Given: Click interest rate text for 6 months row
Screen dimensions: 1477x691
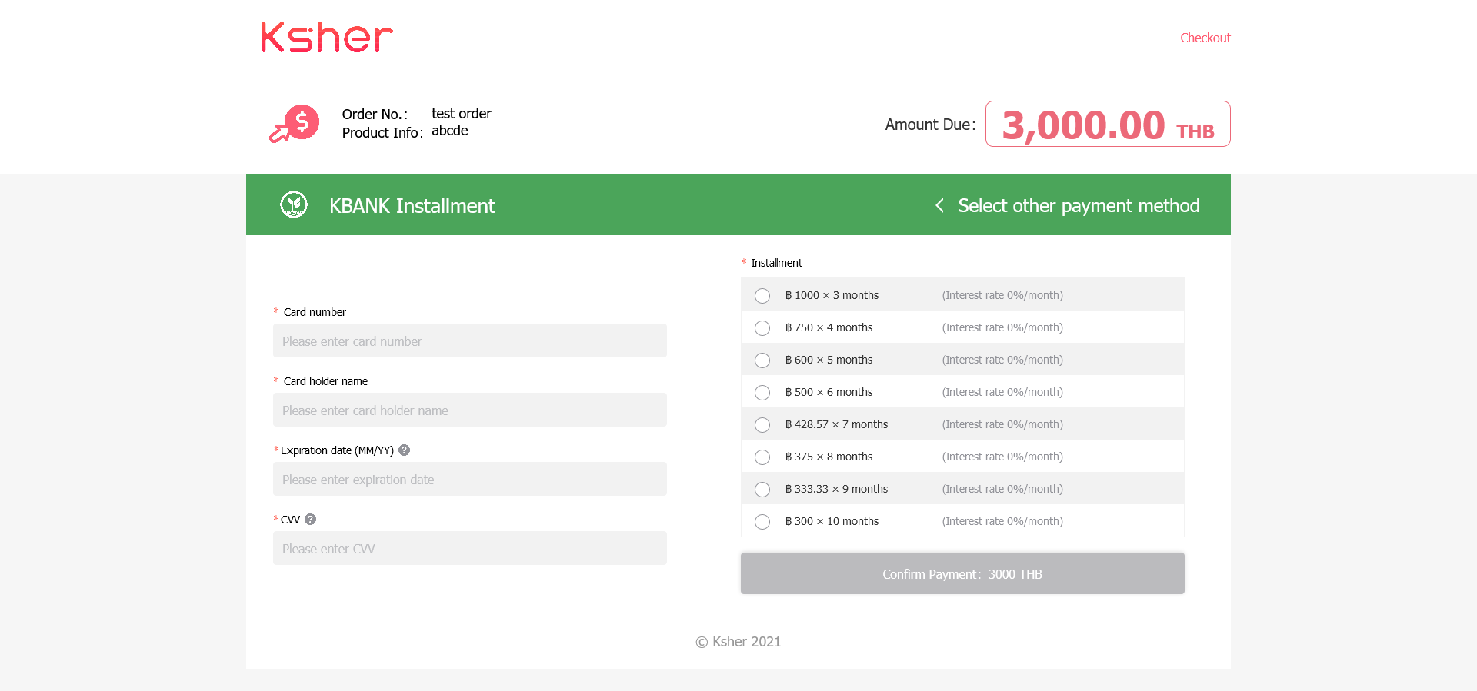Looking at the screenshot, I should coord(1002,392).
